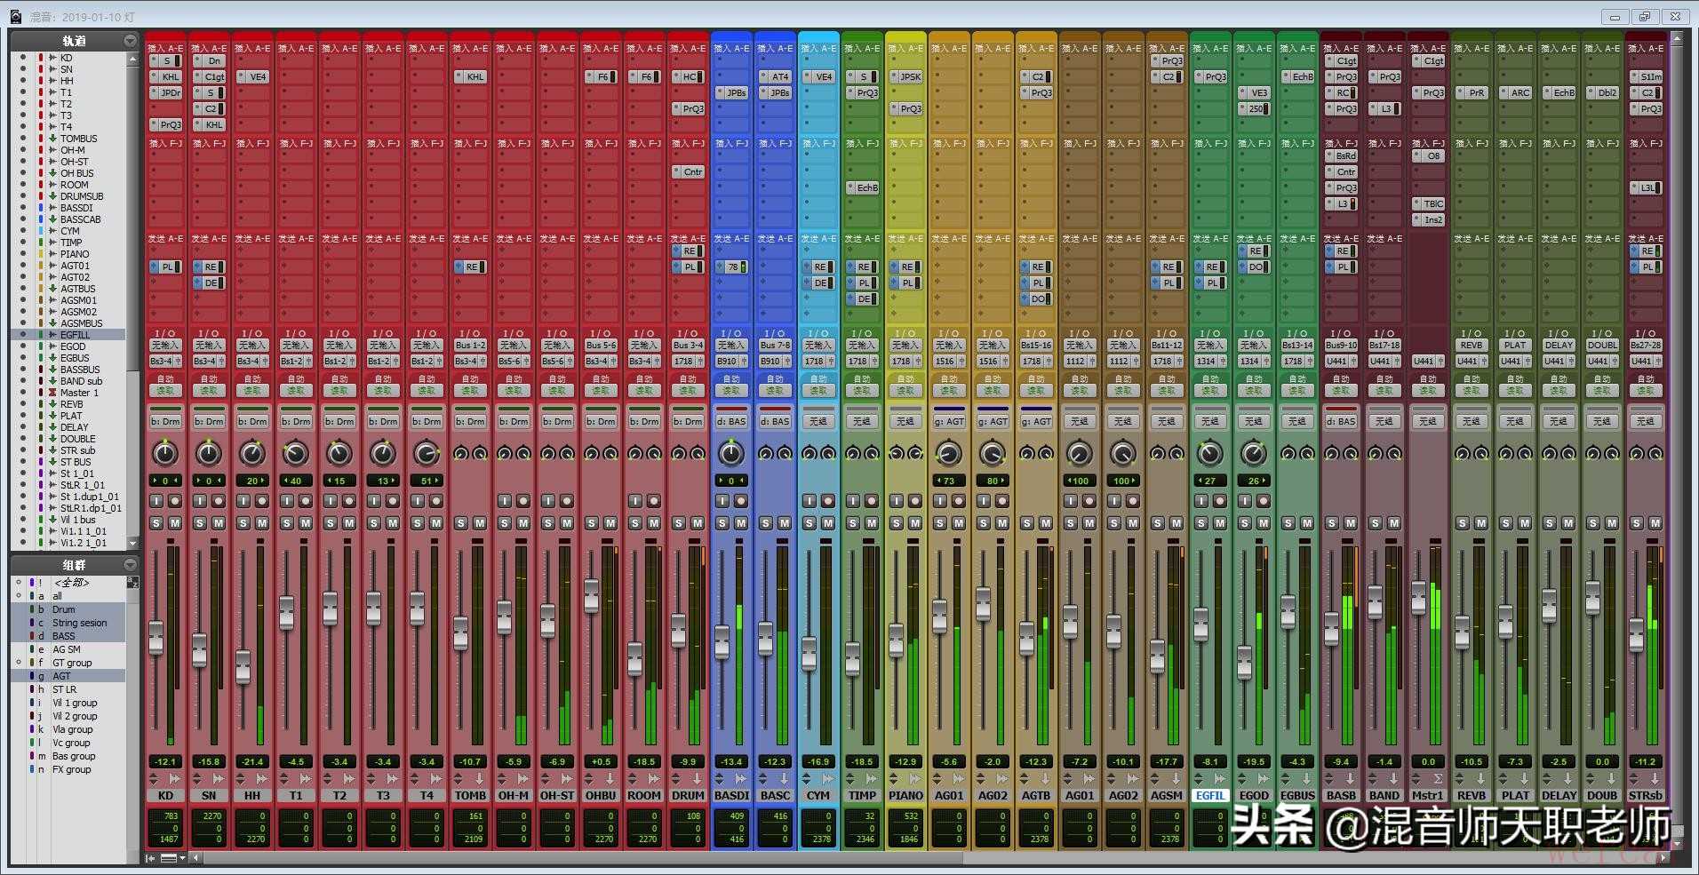Click the A-Z group sort icon
The image size is (1699, 875).
tap(132, 583)
